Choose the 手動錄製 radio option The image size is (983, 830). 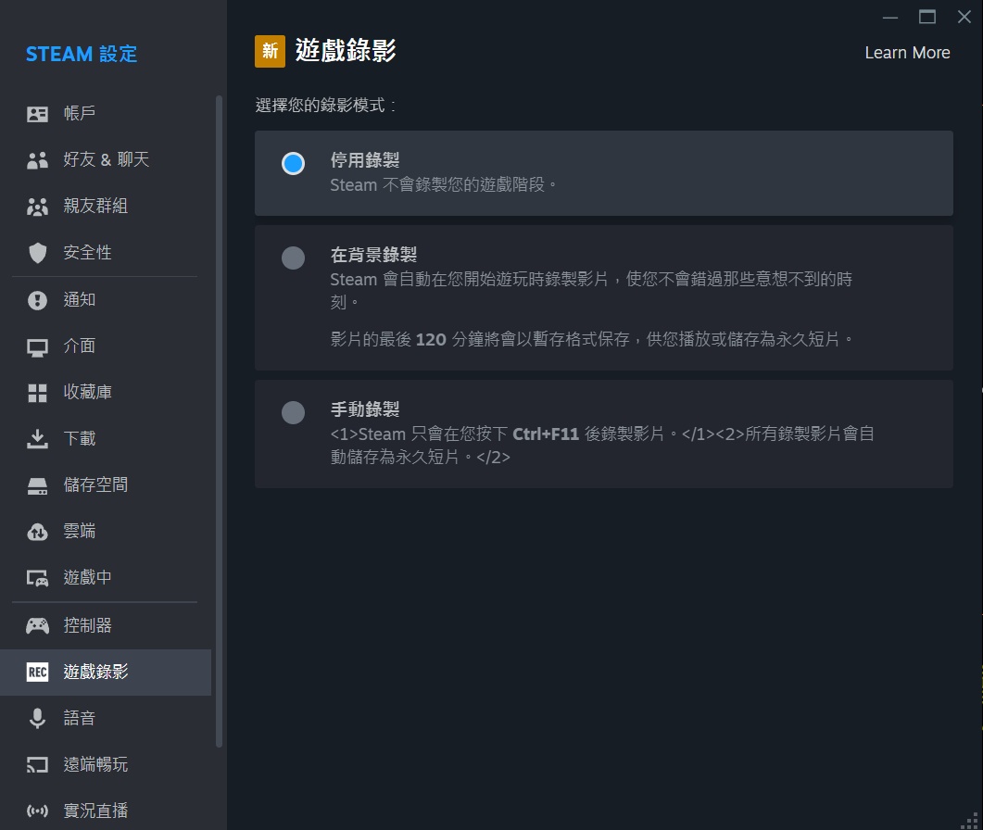(293, 413)
